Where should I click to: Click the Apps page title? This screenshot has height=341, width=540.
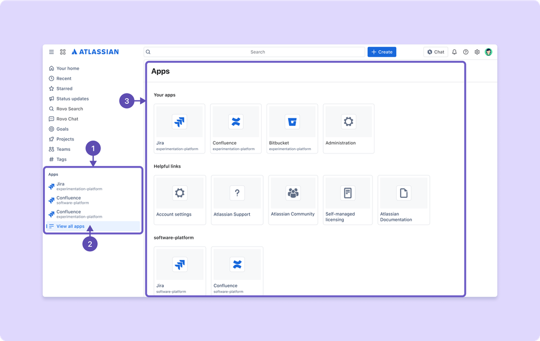point(161,71)
